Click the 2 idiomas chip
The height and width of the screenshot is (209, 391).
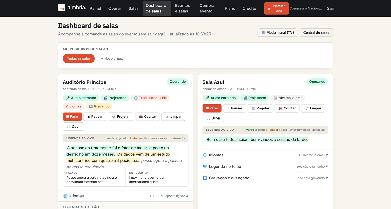coord(73,106)
